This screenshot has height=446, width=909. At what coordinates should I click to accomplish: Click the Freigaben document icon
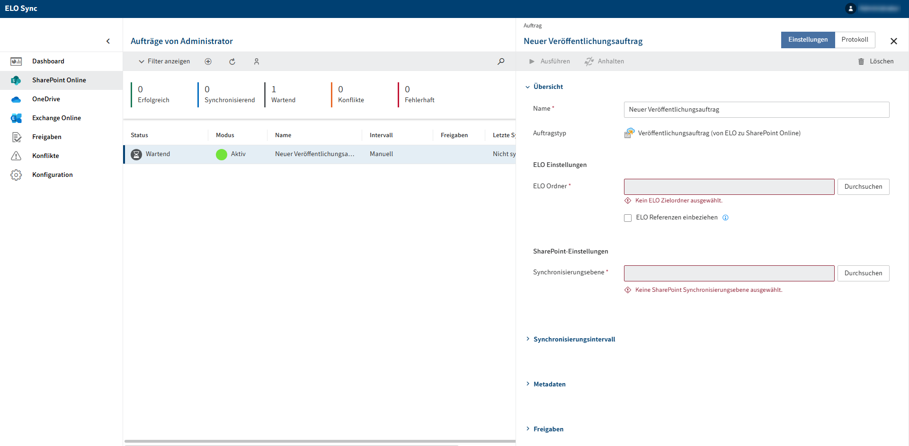click(x=16, y=137)
